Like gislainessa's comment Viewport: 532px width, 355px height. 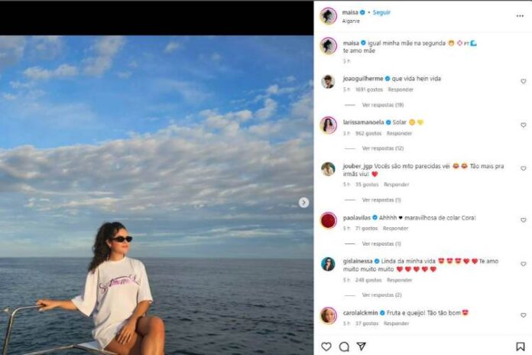(524, 264)
